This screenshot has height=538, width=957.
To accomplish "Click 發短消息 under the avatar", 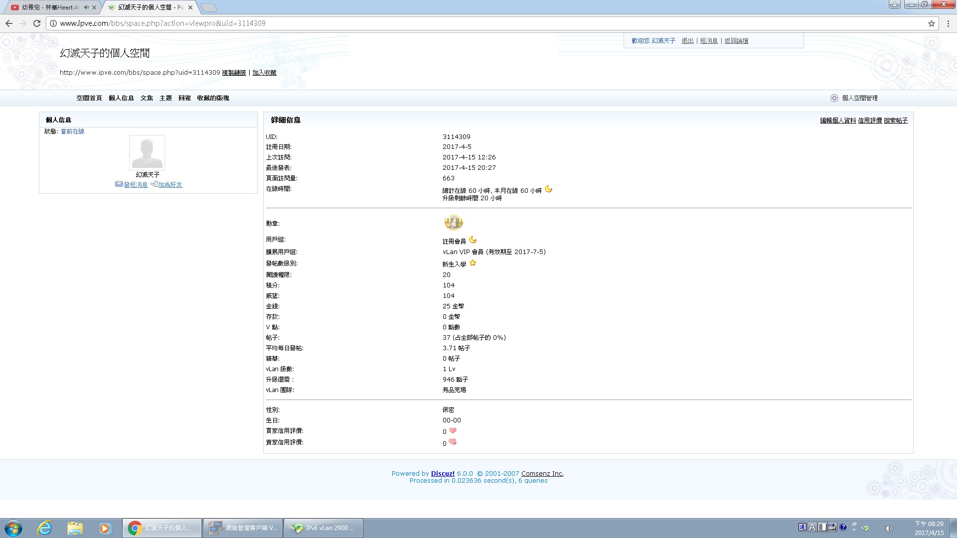I will click(x=135, y=185).
